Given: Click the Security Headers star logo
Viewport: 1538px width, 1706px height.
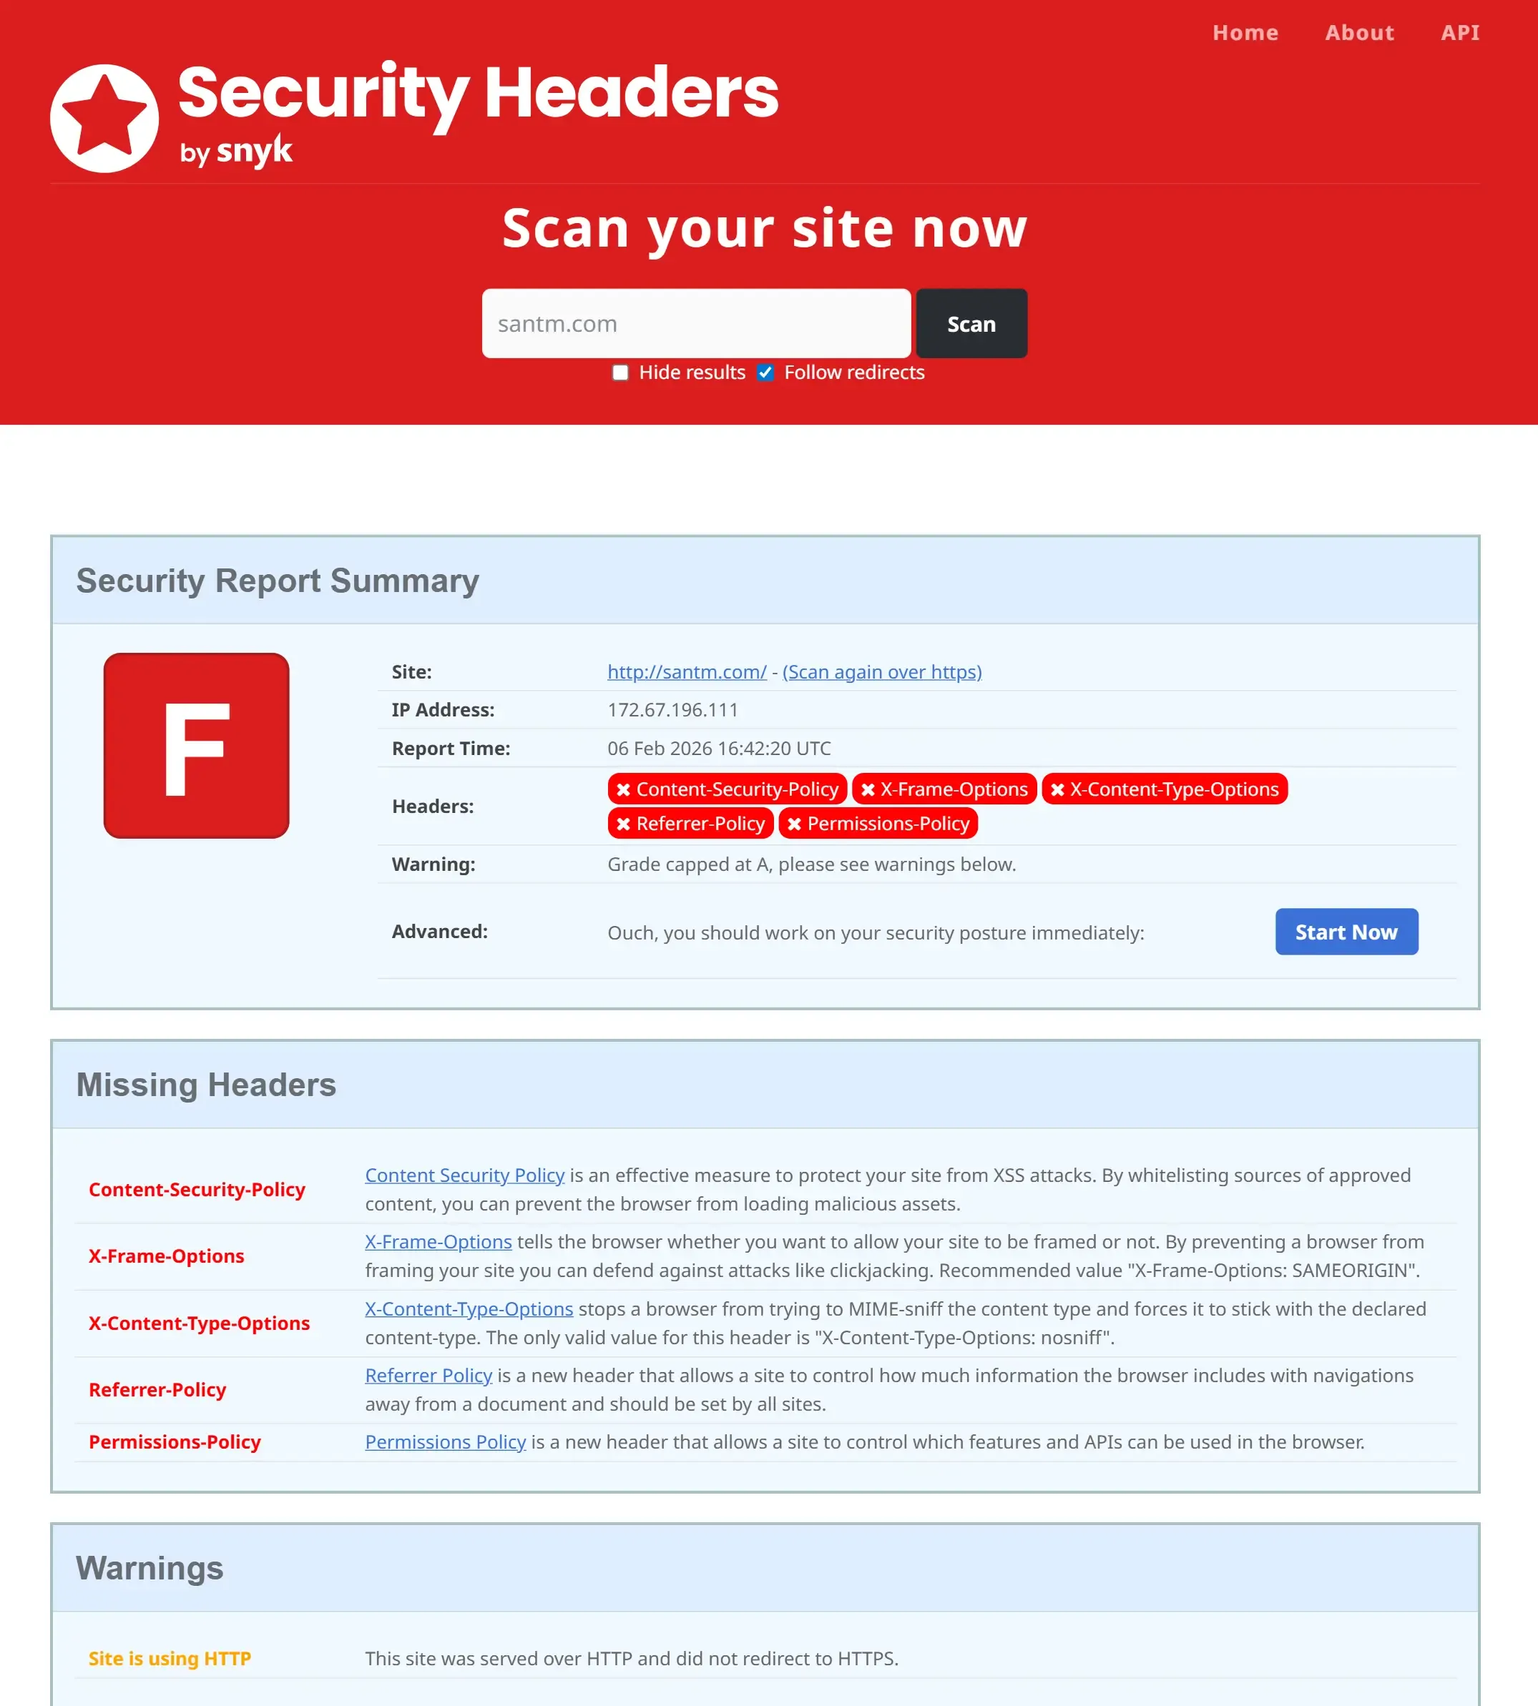Looking at the screenshot, I should (104, 118).
